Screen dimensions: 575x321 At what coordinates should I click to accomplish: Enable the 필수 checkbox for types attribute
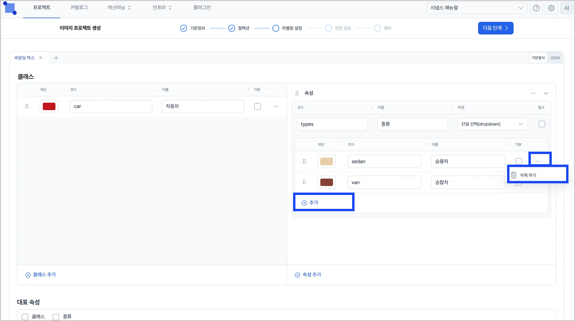coord(542,124)
